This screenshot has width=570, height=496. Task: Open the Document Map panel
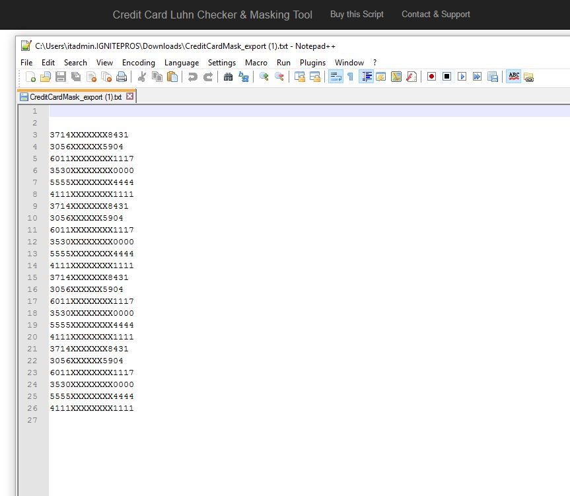click(381, 77)
